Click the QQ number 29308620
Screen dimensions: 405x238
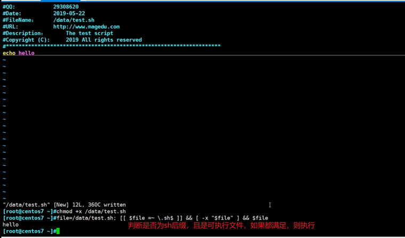click(66, 7)
